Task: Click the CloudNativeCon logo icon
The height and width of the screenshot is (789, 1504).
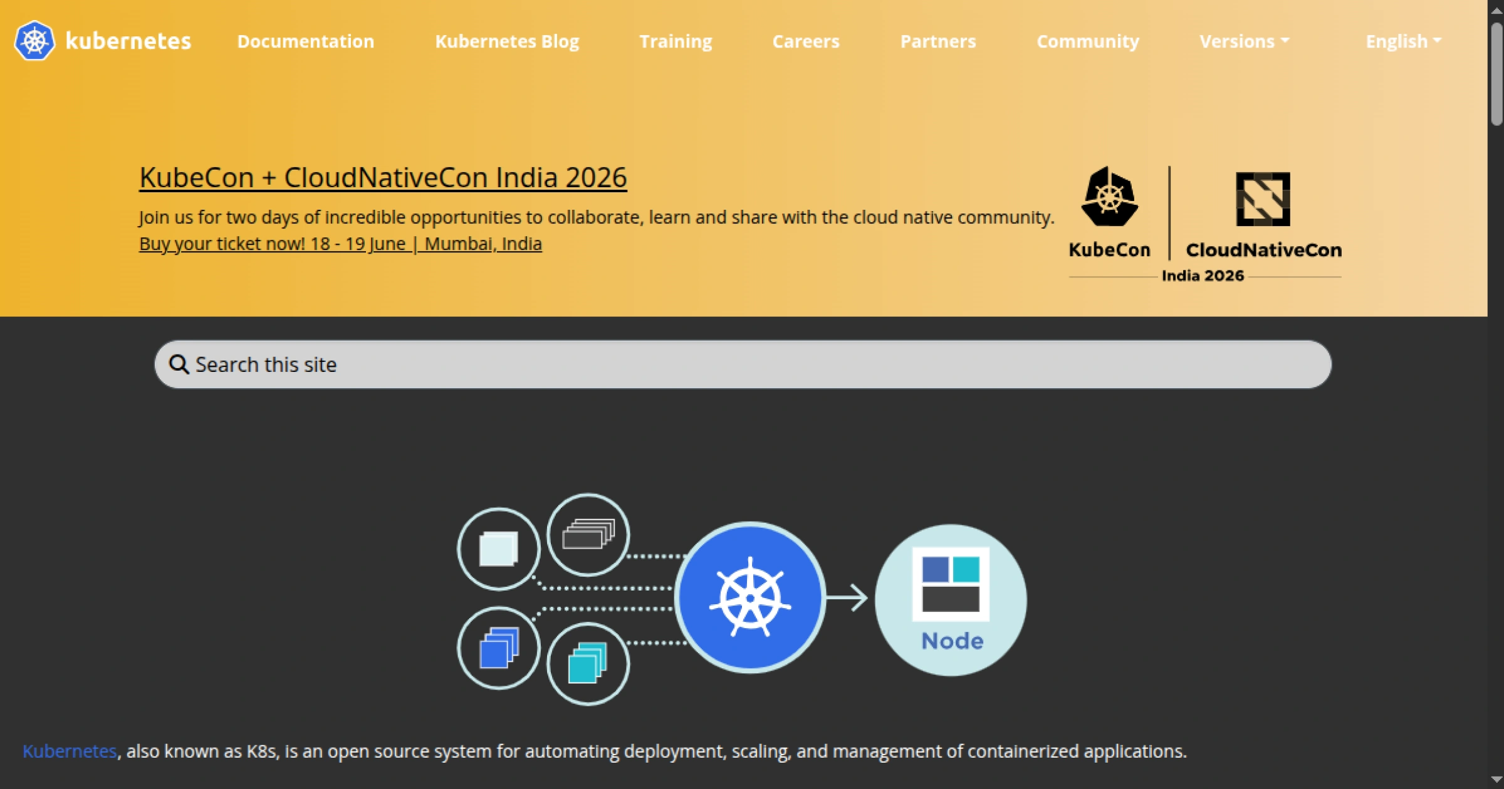Action: click(x=1263, y=199)
